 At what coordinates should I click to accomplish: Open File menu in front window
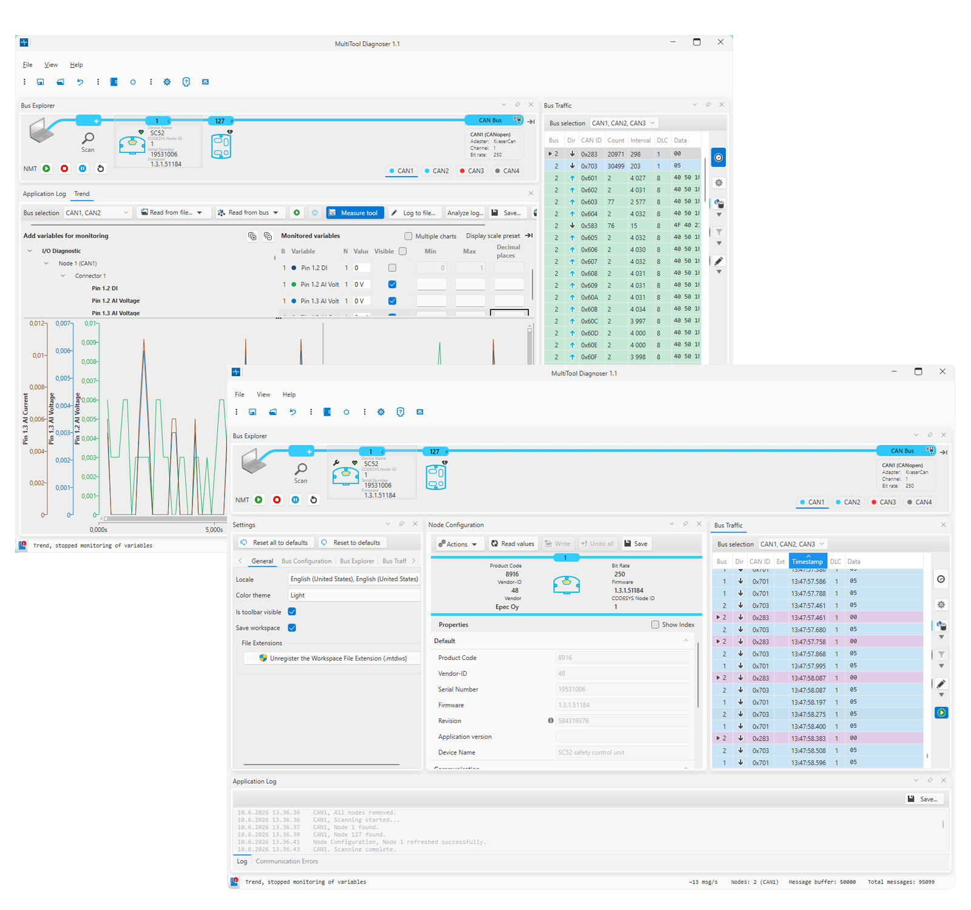pyautogui.click(x=240, y=394)
